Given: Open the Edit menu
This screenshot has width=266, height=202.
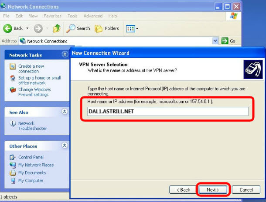Looking at the screenshot, I should tap(19, 16).
